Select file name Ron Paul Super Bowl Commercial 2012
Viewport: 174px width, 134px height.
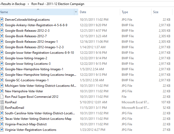coord(32,97)
